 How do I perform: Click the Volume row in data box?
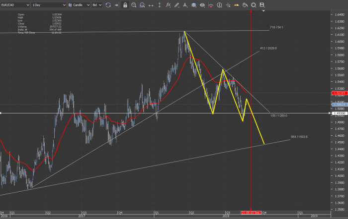click(x=39, y=27)
